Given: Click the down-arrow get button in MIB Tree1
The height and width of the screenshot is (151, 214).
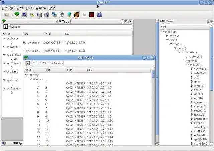Looking at the screenshot, I should pos(6,27).
